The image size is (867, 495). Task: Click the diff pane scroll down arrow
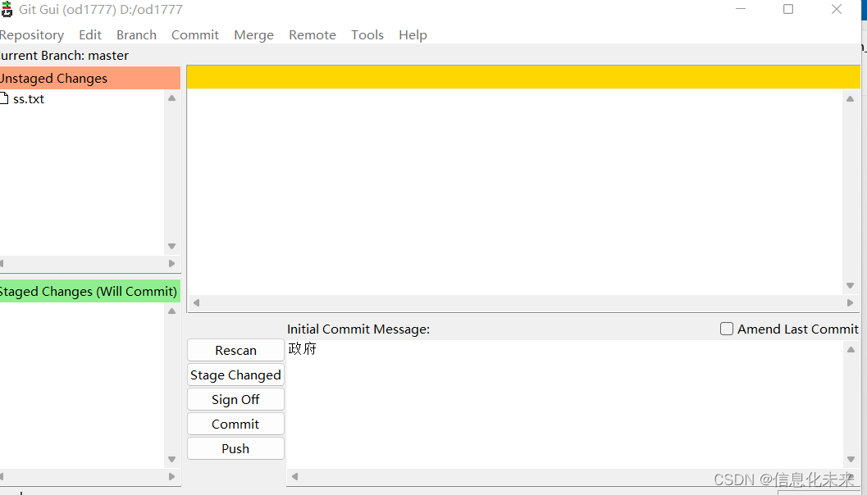851,286
